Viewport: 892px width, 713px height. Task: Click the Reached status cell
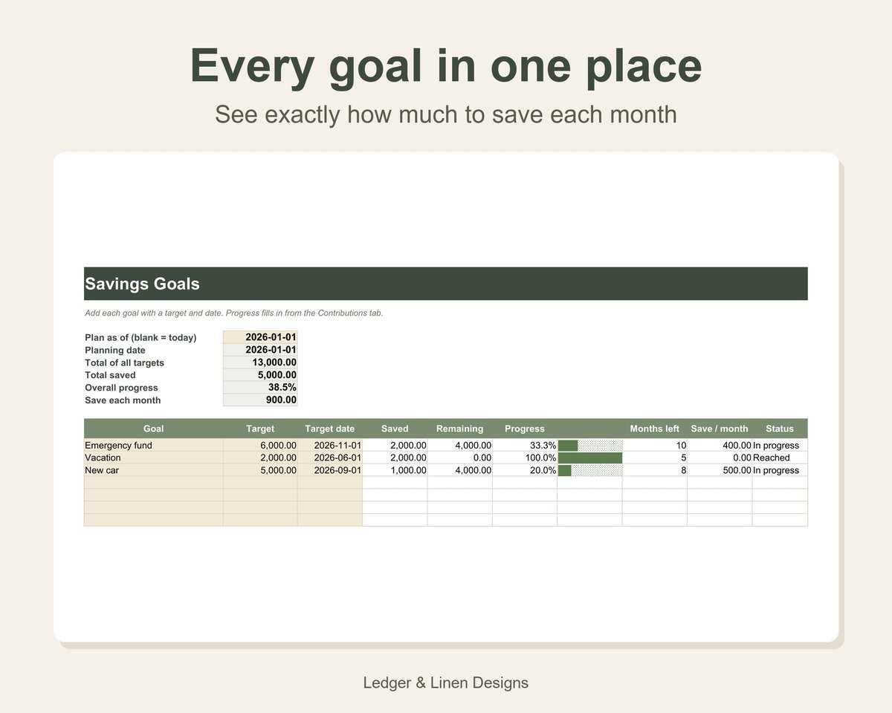[780, 458]
